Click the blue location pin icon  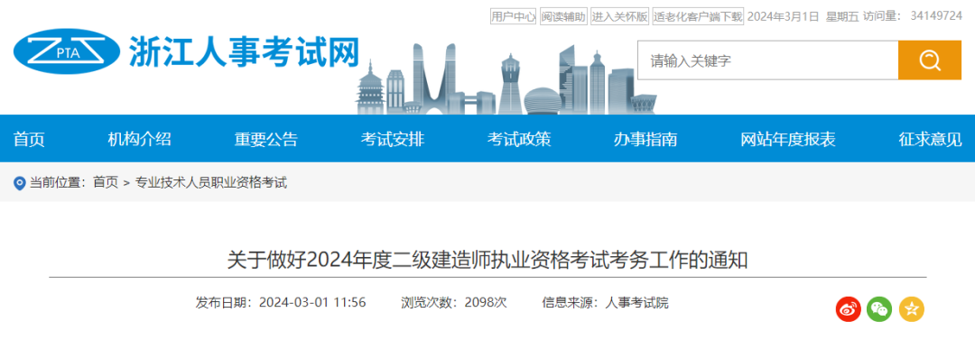[20, 183]
